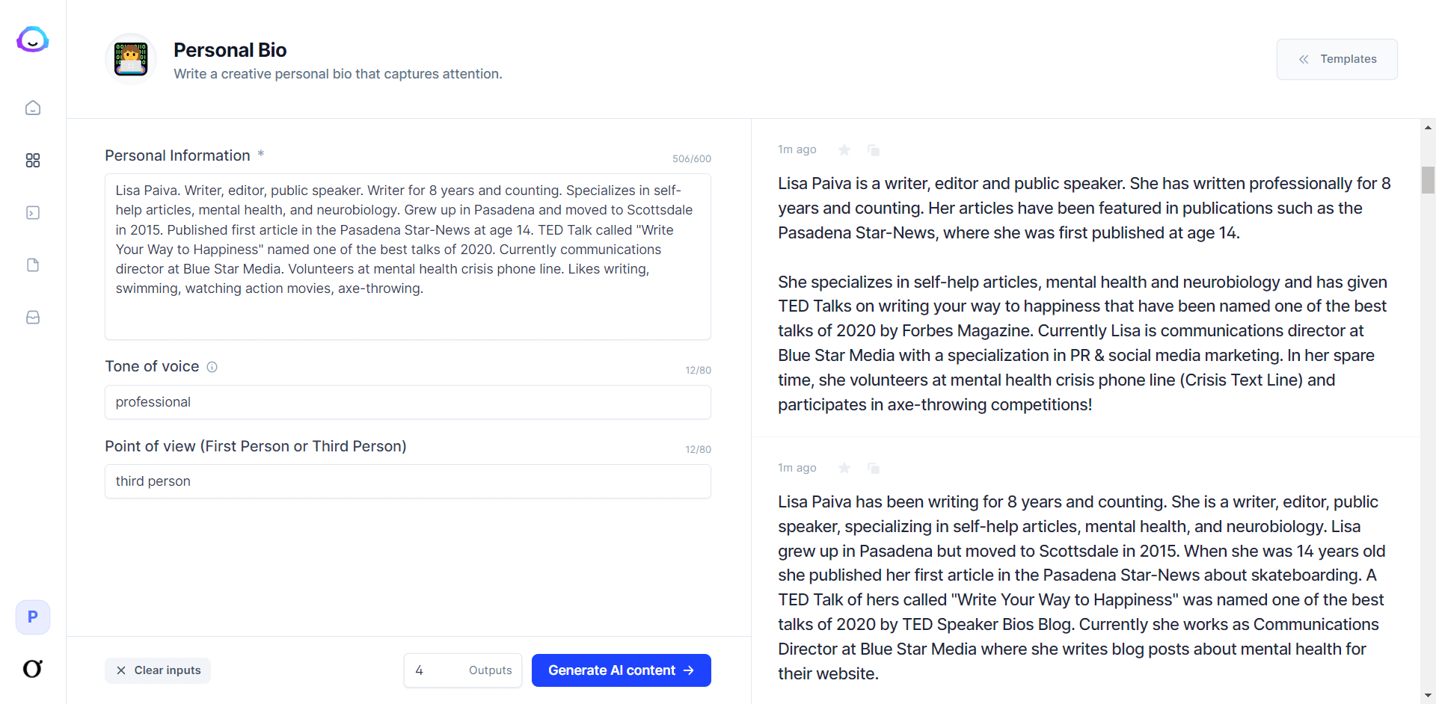The width and height of the screenshot is (1436, 704).
Task: Click Clear inputs button
Action: [158, 670]
